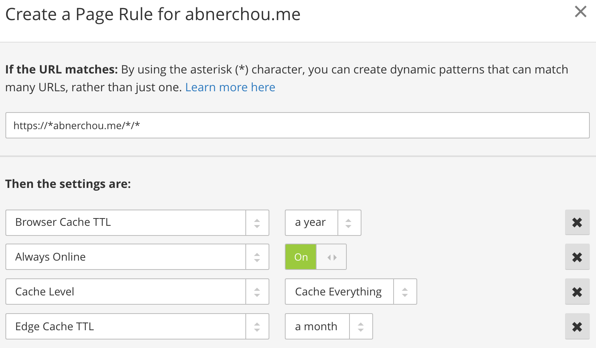The height and width of the screenshot is (348, 596).
Task: Change the 'a month' TTL value dropdown
Action: (x=329, y=326)
